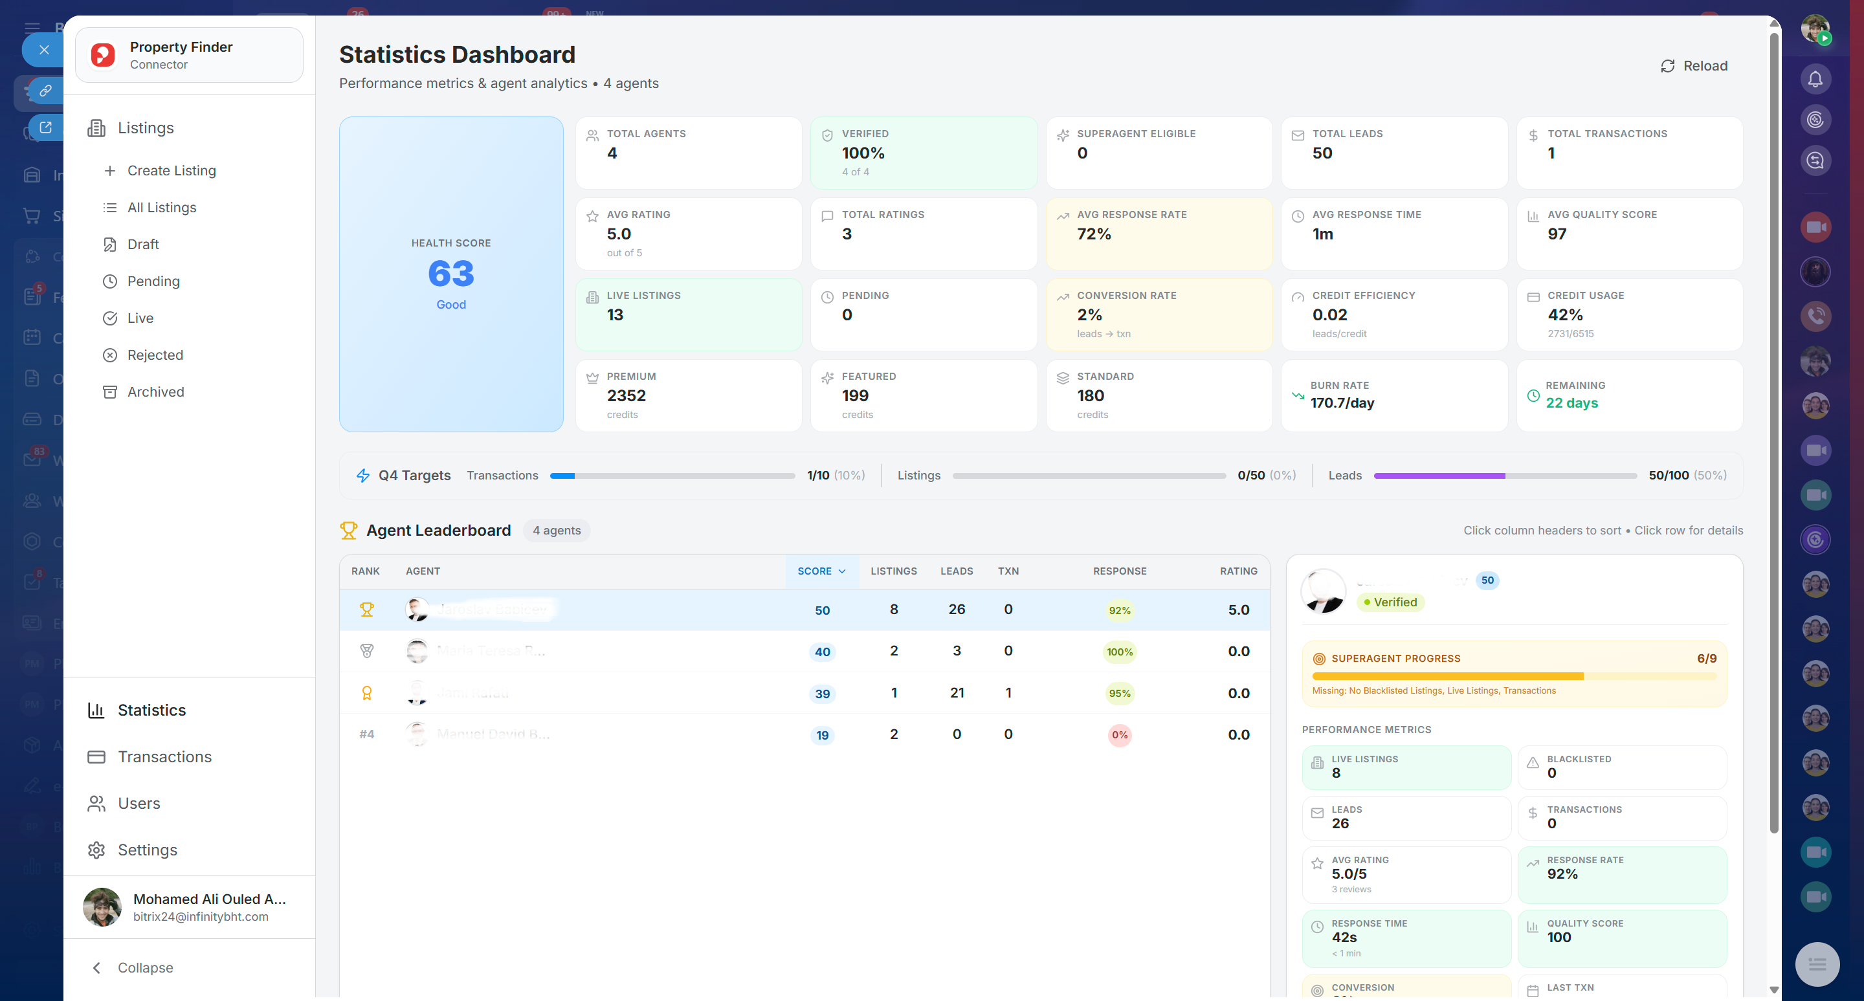The width and height of the screenshot is (1864, 1001).
Task: Go to the Settings page
Action: [147, 850]
